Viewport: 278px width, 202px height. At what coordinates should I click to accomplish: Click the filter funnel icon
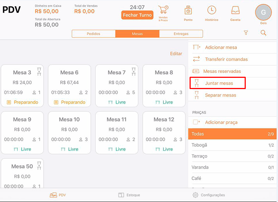point(246,33)
